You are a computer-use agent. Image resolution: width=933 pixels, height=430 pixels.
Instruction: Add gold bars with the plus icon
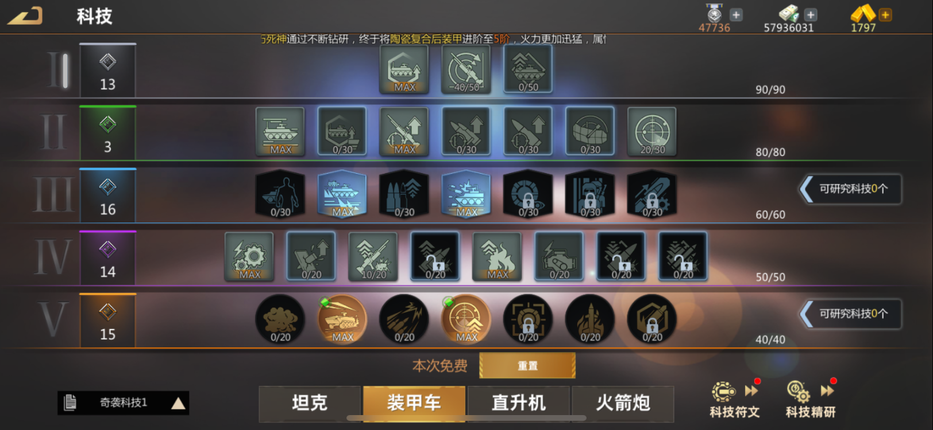(x=885, y=15)
